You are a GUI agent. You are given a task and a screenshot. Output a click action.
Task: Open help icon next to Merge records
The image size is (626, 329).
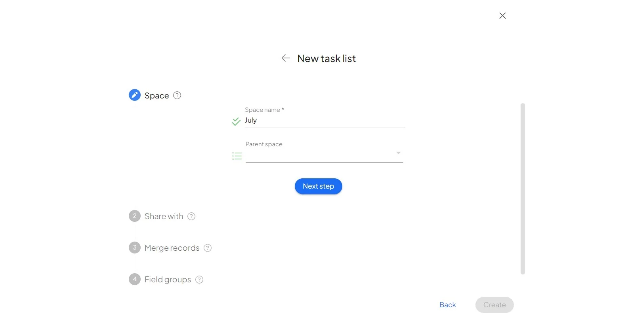[x=208, y=248]
